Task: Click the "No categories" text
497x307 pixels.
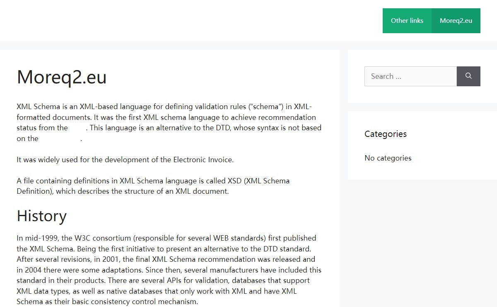Action: point(388,158)
